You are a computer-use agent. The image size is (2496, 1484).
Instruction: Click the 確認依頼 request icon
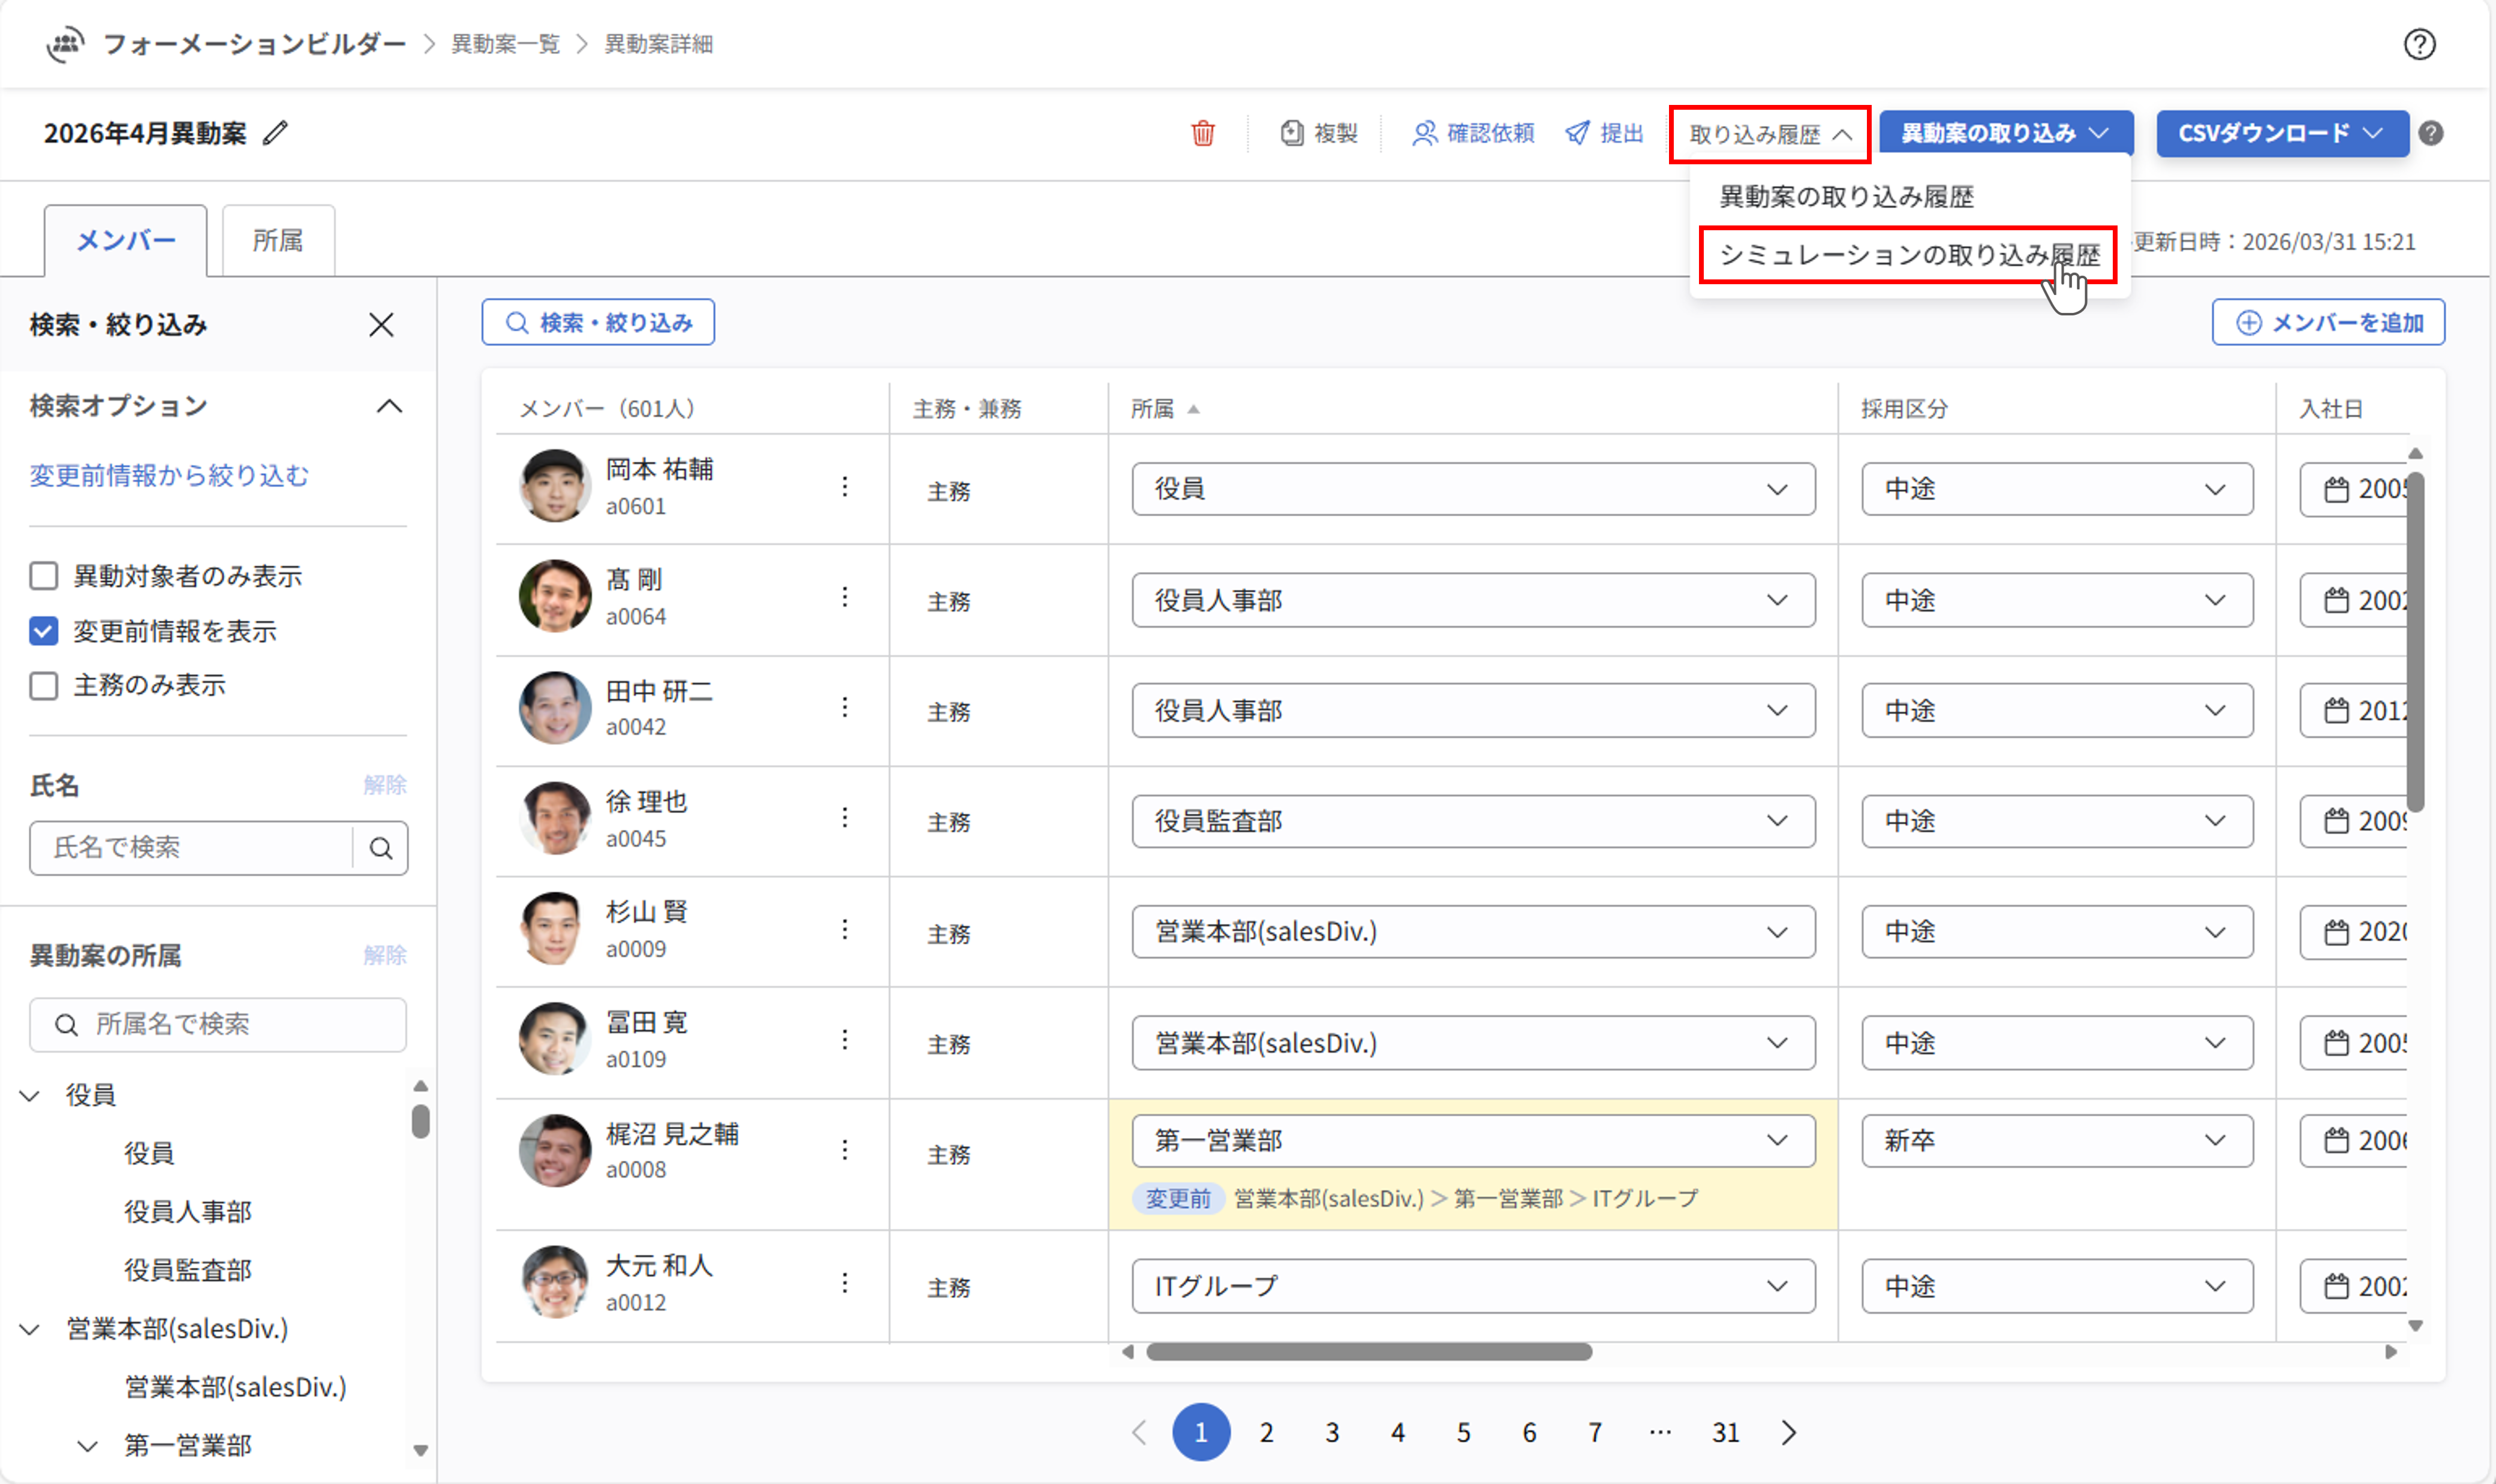point(1425,133)
